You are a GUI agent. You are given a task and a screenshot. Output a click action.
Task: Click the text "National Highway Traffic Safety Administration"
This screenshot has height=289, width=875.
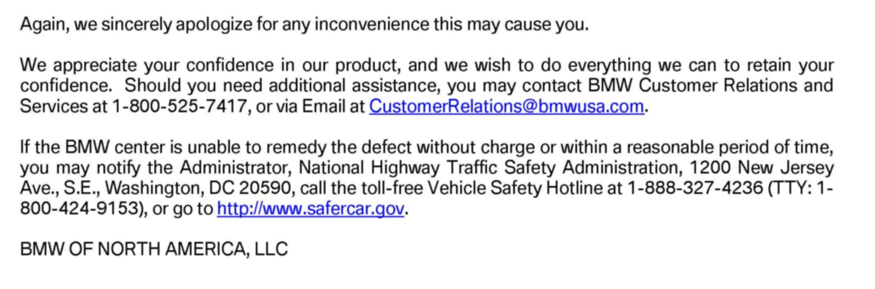pyautogui.click(x=489, y=168)
